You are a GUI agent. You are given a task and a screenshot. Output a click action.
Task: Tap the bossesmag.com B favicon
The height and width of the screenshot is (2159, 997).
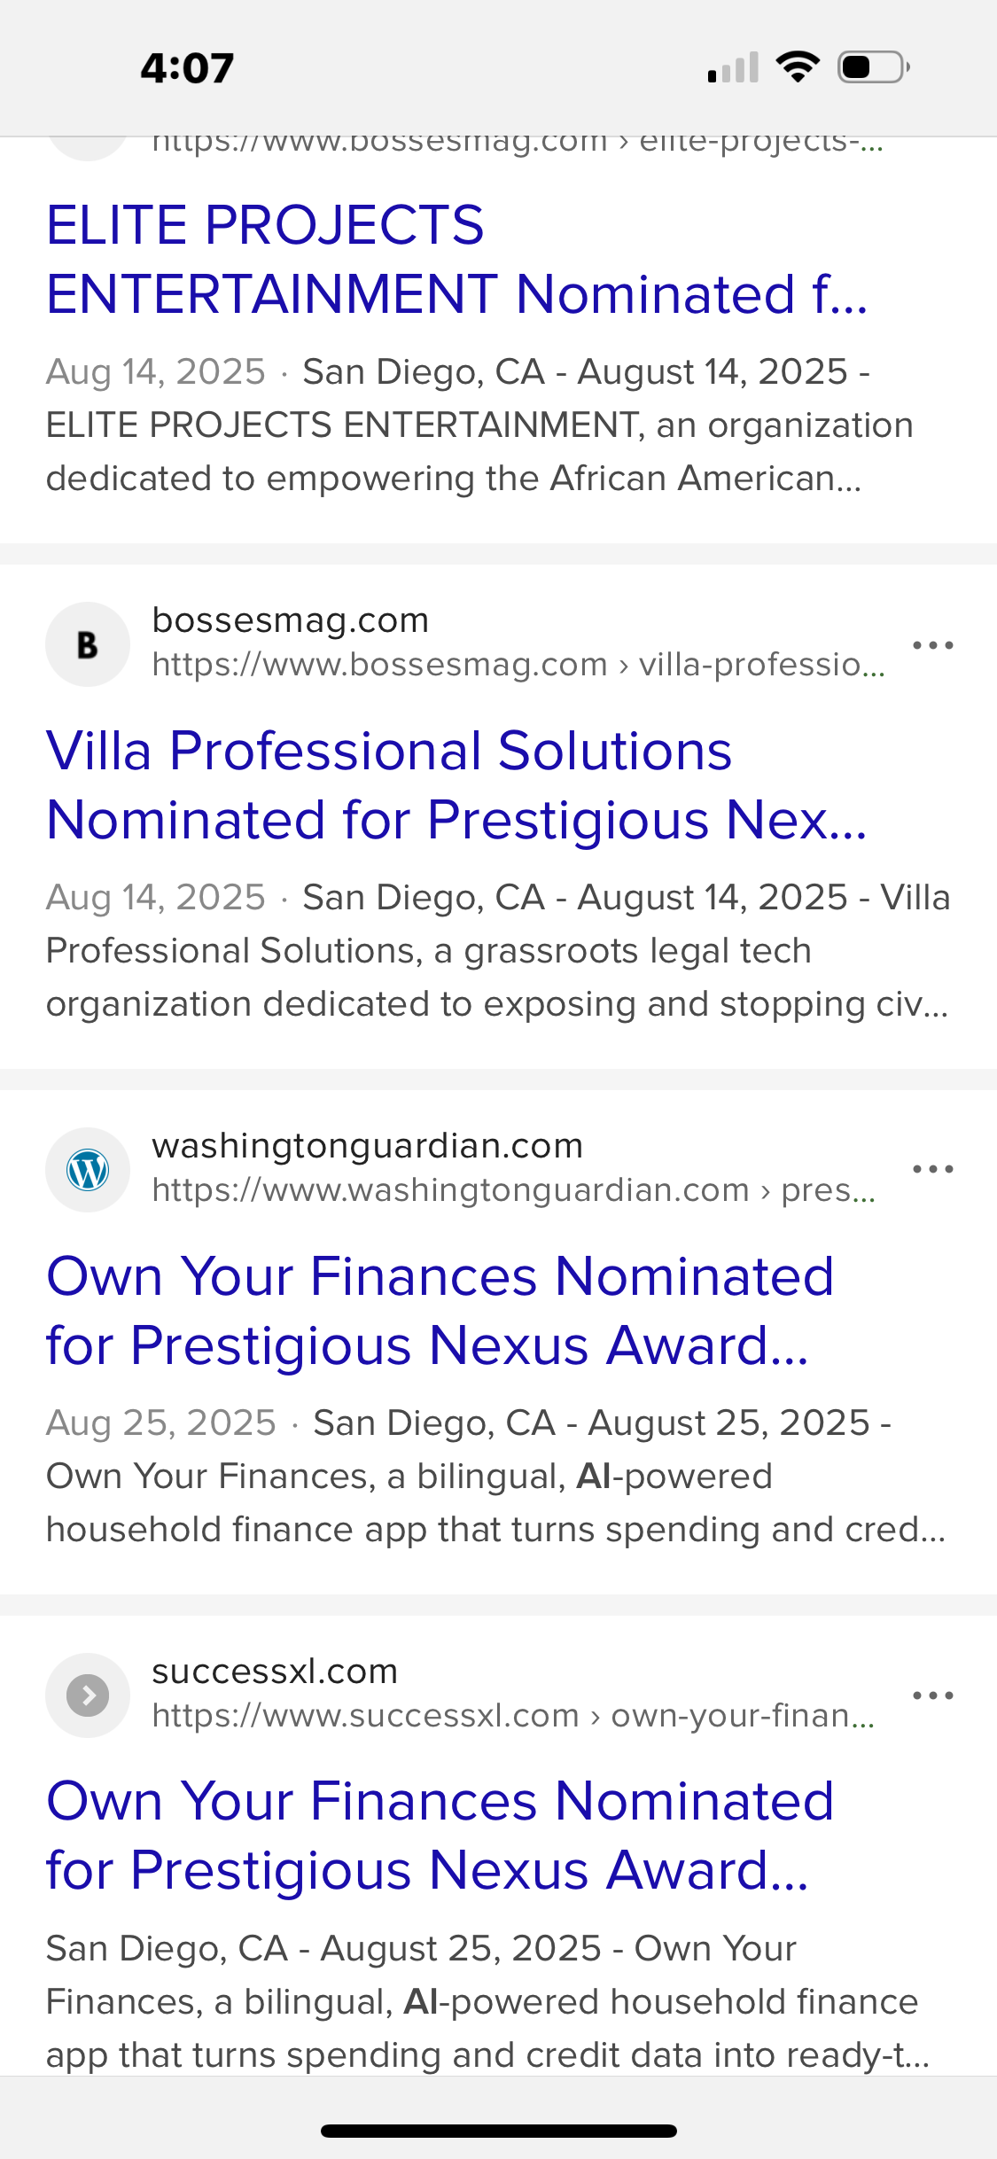(x=88, y=644)
